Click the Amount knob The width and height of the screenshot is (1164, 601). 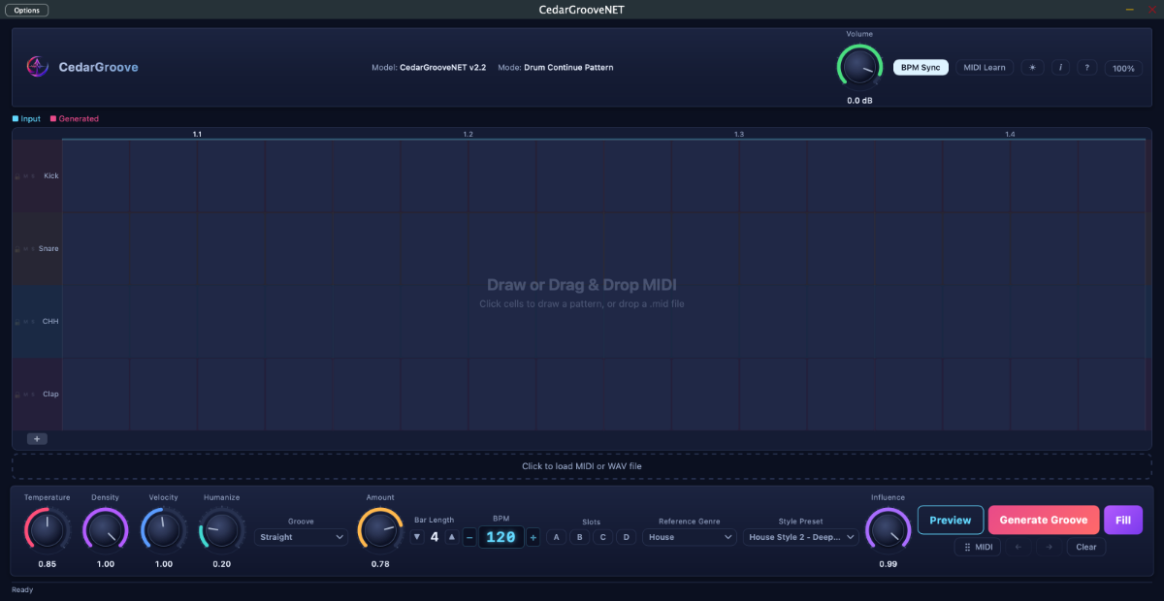tap(380, 530)
